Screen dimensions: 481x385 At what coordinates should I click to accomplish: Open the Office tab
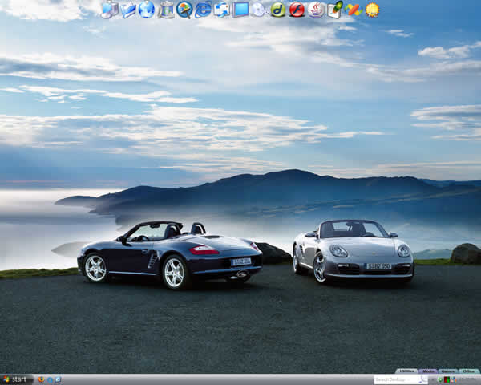tap(469, 371)
